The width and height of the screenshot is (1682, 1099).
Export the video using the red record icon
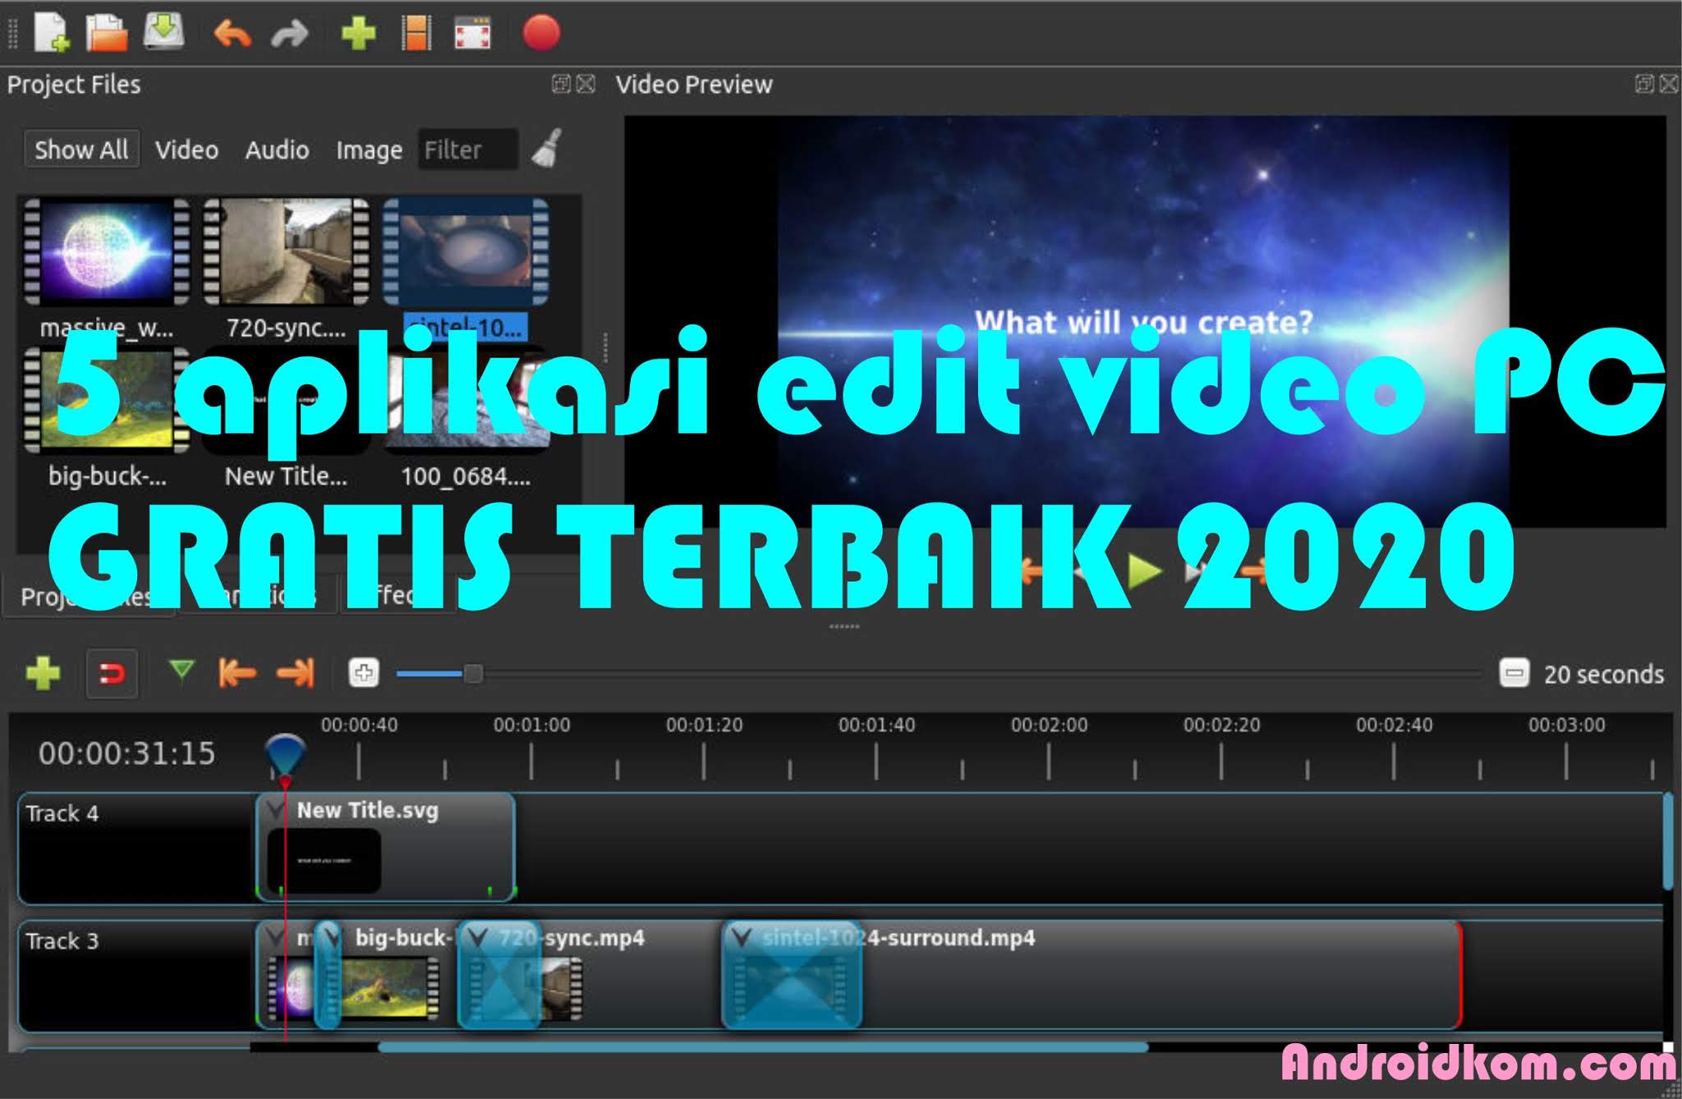coord(538,33)
